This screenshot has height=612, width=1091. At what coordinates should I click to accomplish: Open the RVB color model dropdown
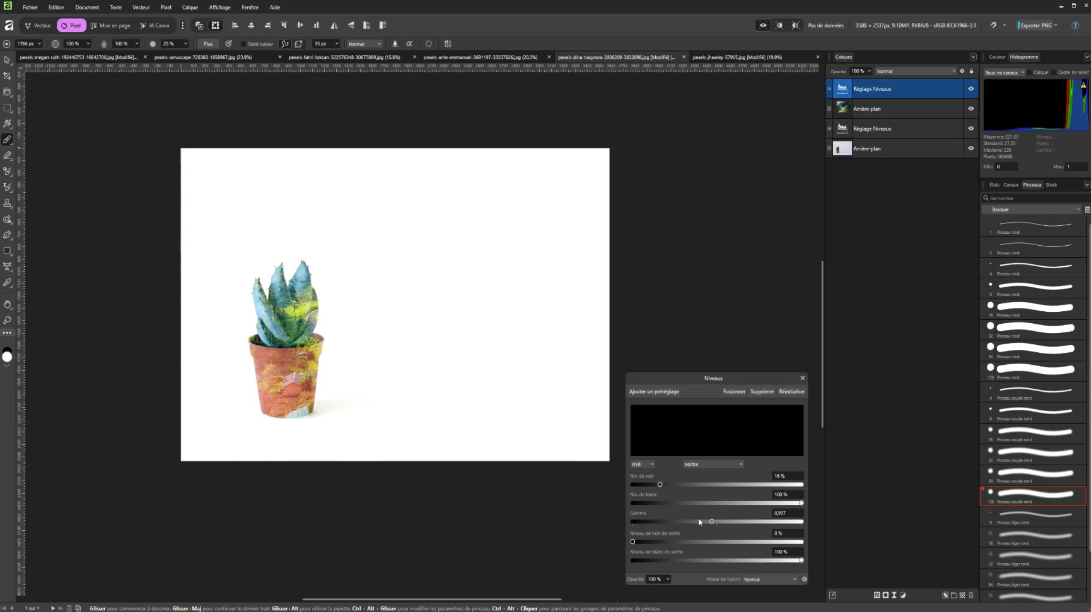click(642, 464)
